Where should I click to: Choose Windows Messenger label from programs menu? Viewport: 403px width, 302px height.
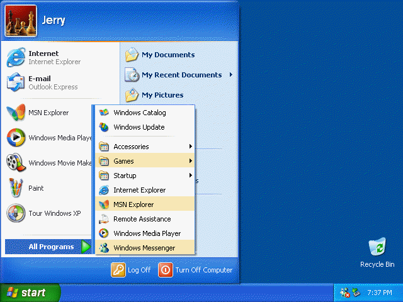144,248
